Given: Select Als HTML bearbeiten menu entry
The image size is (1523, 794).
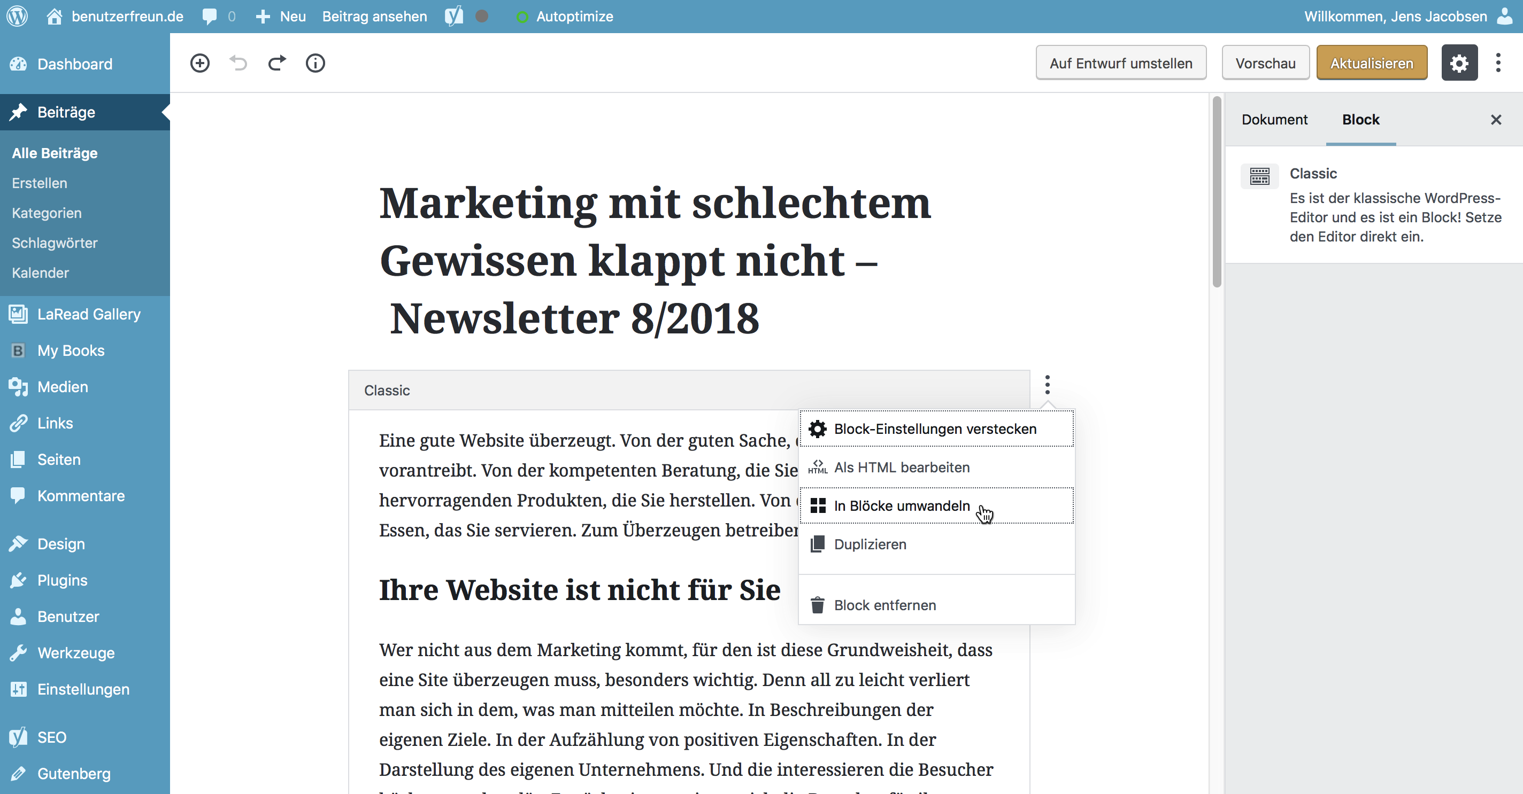Looking at the screenshot, I should pos(936,466).
